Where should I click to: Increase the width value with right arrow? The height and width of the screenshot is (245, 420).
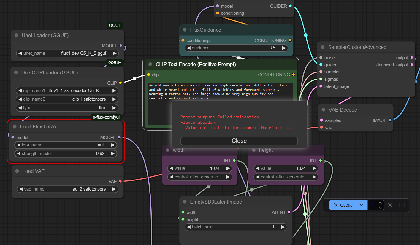[228, 168]
